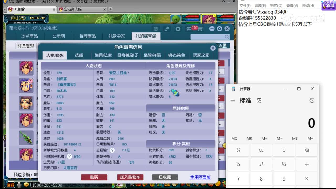Click the 订单管理 order management button
The width and height of the screenshot is (336, 189).
point(27,46)
